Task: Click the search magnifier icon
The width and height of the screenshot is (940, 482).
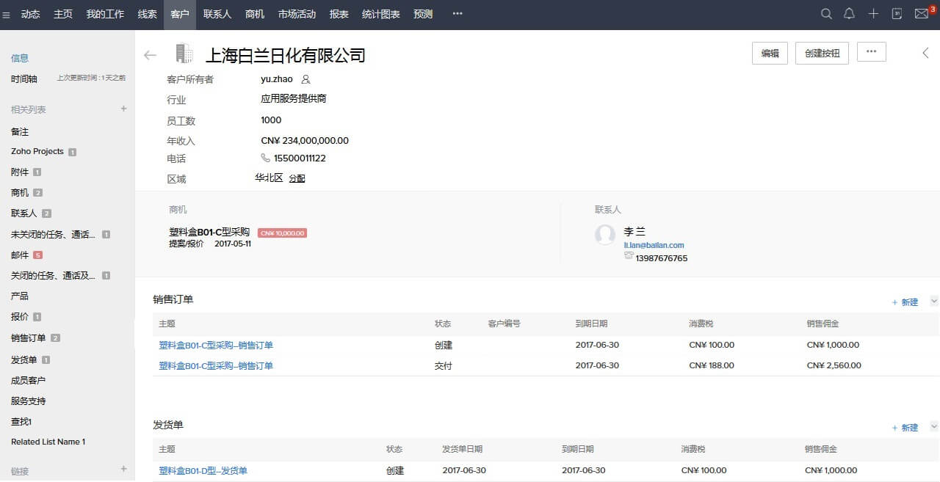Action: (826, 14)
